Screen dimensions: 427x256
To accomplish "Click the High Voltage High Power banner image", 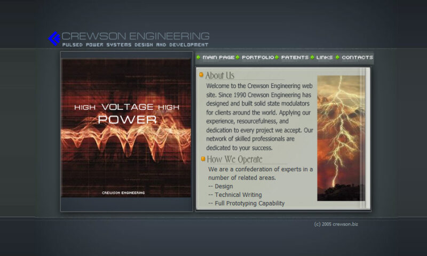I will (126, 127).
